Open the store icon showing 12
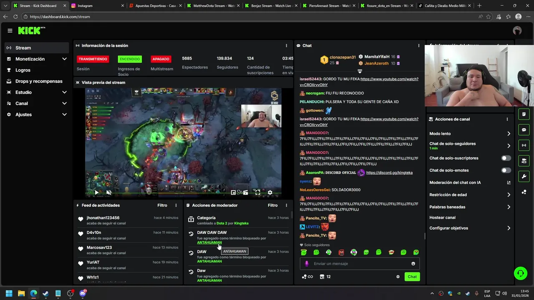The width and height of the screenshot is (534, 300). (x=325, y=277)
